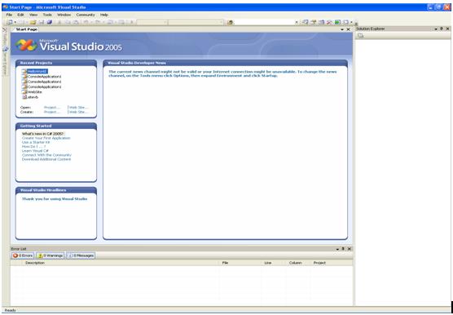Toggle the 0 Messages filter button
453x315 pixels.
click(x=81, y=255)
